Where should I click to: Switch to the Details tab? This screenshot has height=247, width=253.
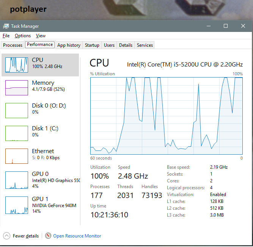point(126,45)
